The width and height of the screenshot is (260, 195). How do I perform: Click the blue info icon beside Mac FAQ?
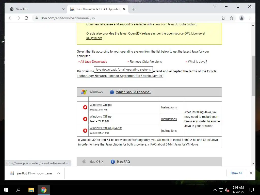112,161
